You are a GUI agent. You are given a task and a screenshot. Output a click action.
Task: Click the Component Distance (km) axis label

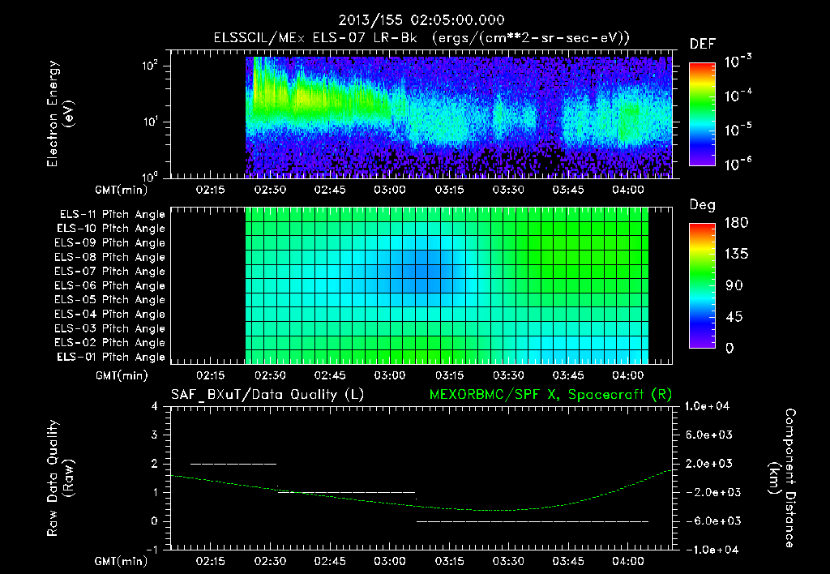coord(782,478)
